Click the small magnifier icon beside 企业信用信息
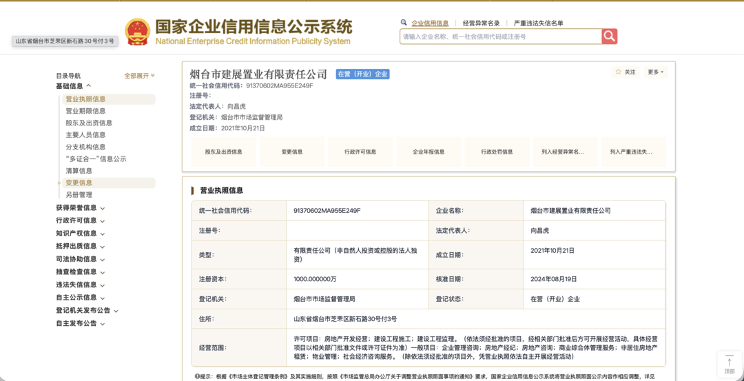 pyautogui.click(x=404, y=22)
